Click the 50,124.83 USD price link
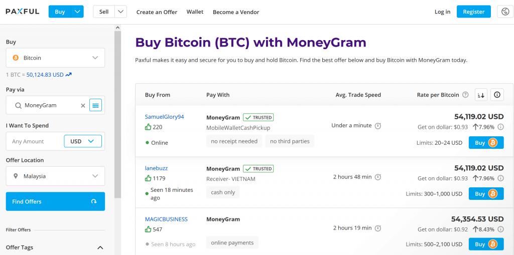The height and width of the screenshot is (255, 514). click(x=45, y=75)
